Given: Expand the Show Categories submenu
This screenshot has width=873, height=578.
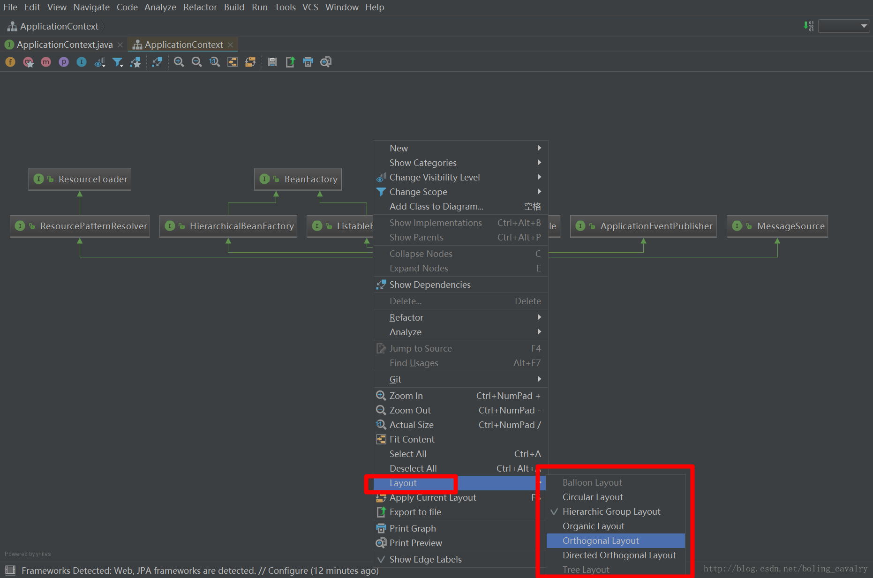Looking at the screenshot, I should [460, 163].
